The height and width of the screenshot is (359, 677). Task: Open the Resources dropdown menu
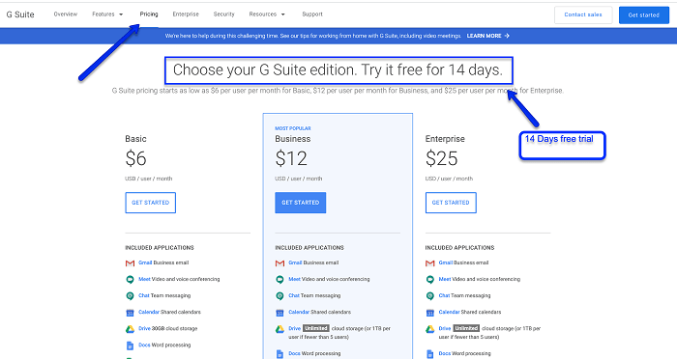pyautogui.click(x=267, y=14)
